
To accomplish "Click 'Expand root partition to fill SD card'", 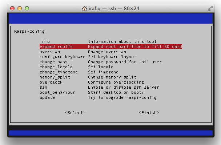I will pos(135,47).
